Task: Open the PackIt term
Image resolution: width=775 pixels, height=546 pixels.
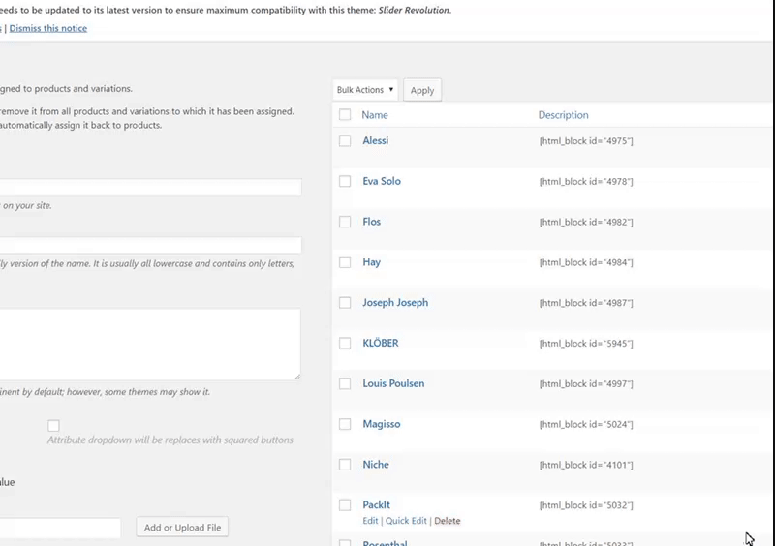Action: click(x=376, y=505)
